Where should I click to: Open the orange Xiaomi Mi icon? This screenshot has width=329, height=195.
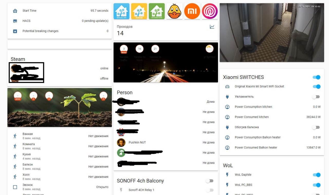click(x=192, y=11)
